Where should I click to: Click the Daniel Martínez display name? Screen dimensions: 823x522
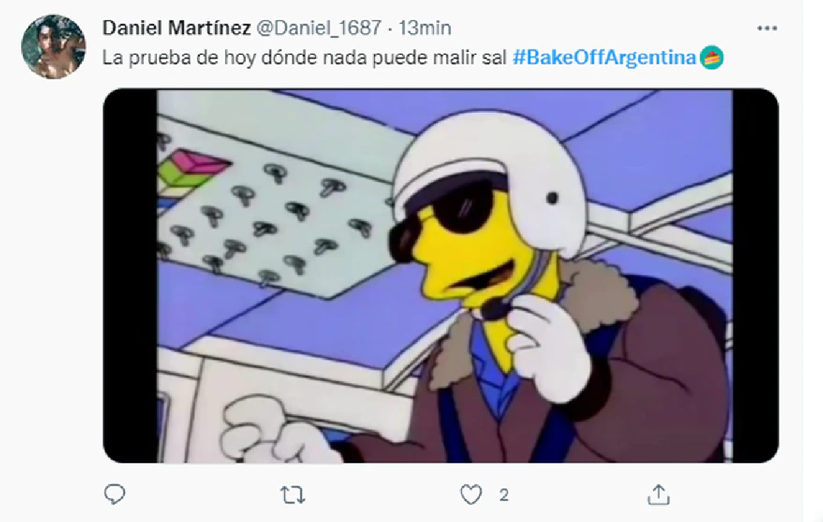coord(176,27)
